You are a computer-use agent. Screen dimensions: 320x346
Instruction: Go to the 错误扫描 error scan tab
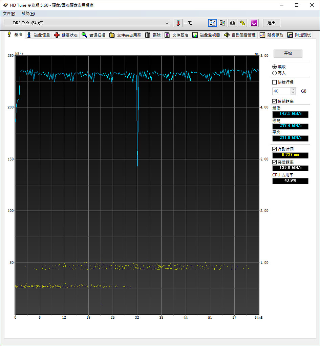[x=93, y=35]
